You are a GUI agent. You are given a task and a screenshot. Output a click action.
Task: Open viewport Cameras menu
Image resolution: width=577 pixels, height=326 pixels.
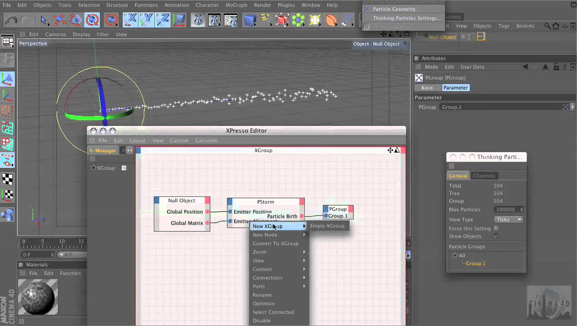click(x=55, y=34)
